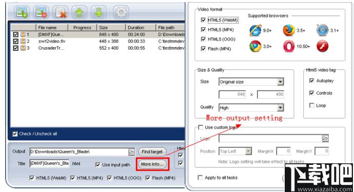Open the Size dropdown showing Original size

click(251, 82)
